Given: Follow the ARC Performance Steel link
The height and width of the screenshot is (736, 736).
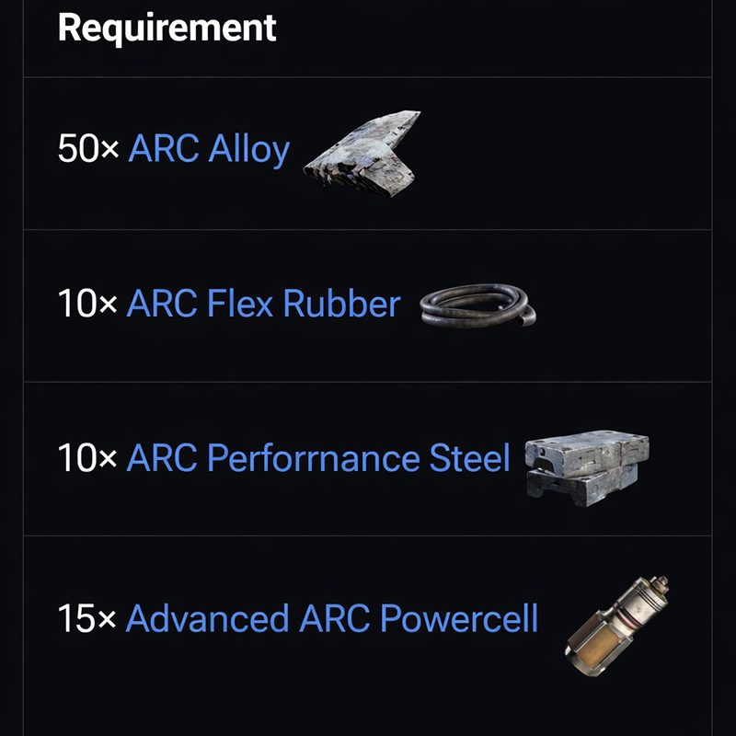Looking at the screenshot, I should pos(317,458).
